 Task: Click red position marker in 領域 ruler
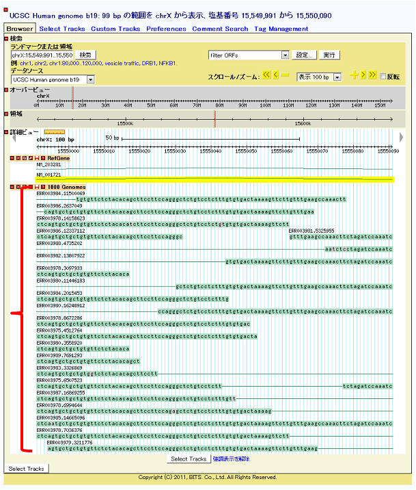click(214, 119)
